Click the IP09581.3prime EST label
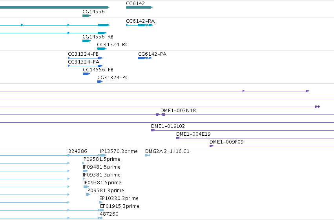This screenshot has height=220, width=334. (x=105, y=191)
